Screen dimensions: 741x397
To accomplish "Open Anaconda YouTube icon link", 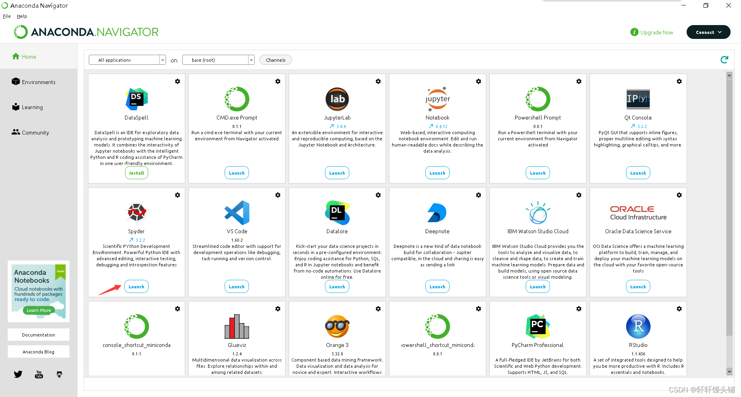I will coord(39,374).
